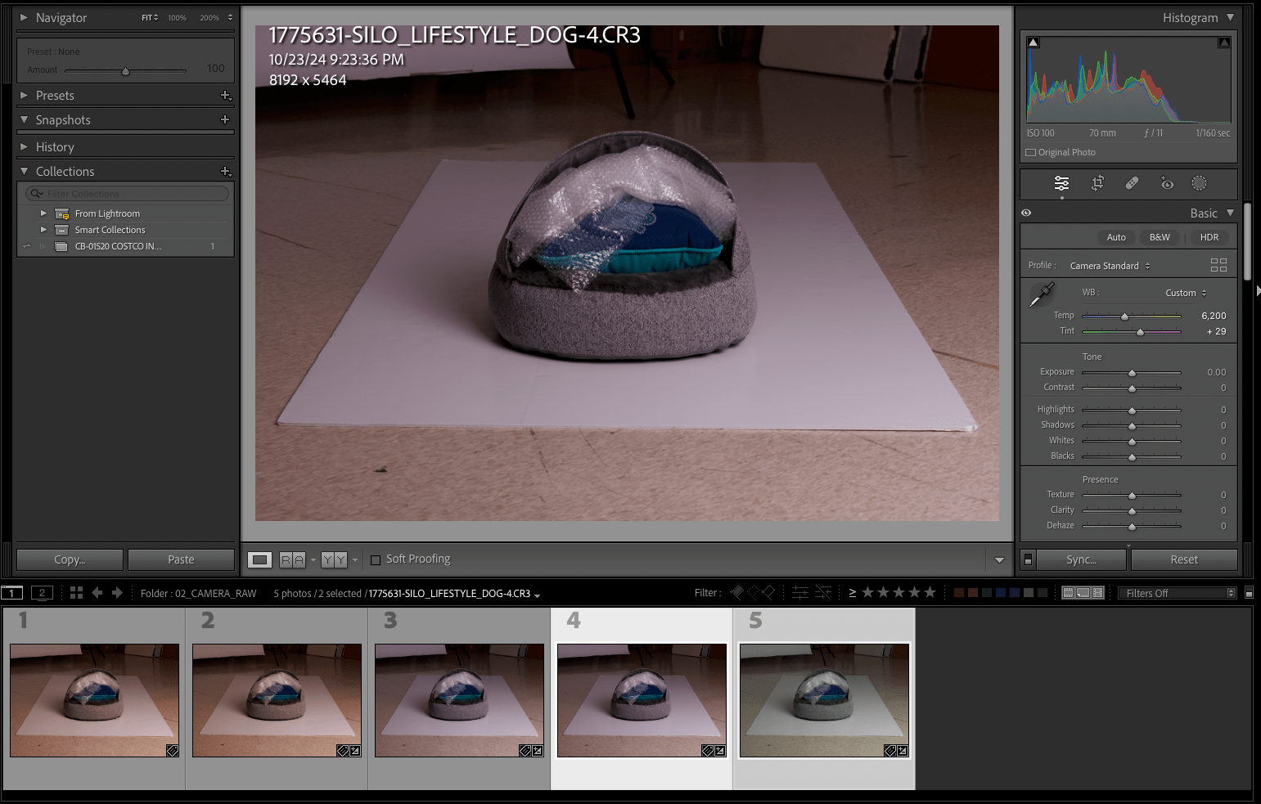The width and height of the screenshot is (1261, 804).
Task: Enable Soft Proofing
Action: coord(376,559)
